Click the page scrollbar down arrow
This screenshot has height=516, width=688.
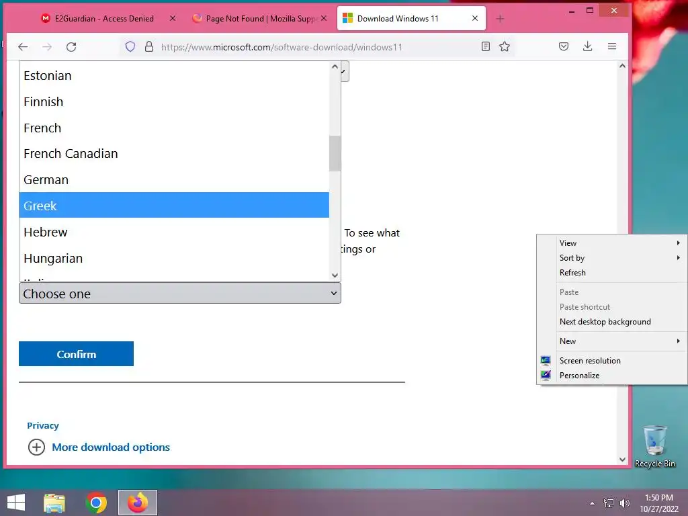coord(622,460)
